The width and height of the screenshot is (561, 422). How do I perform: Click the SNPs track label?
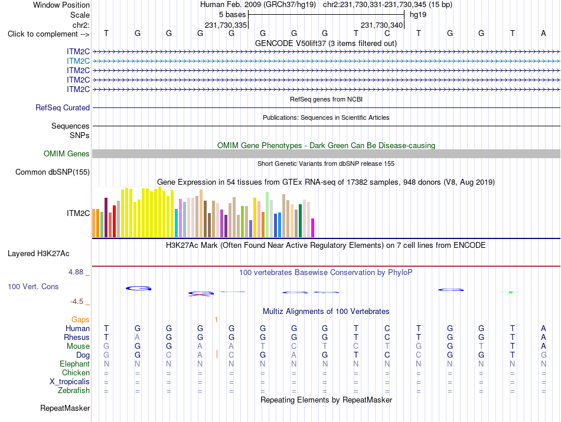tap(80, 136)
